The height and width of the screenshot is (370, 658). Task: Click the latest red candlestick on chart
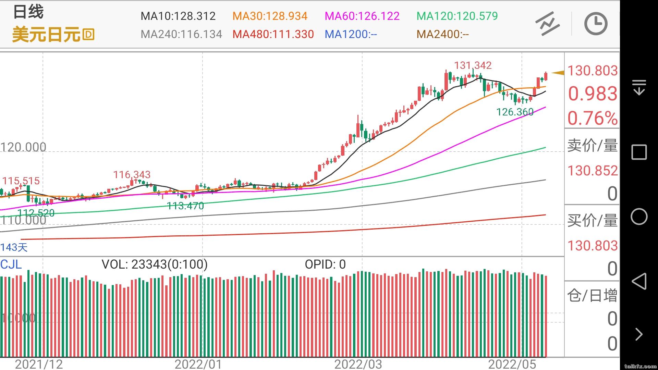pyautogui.click(x=546, y=76)
